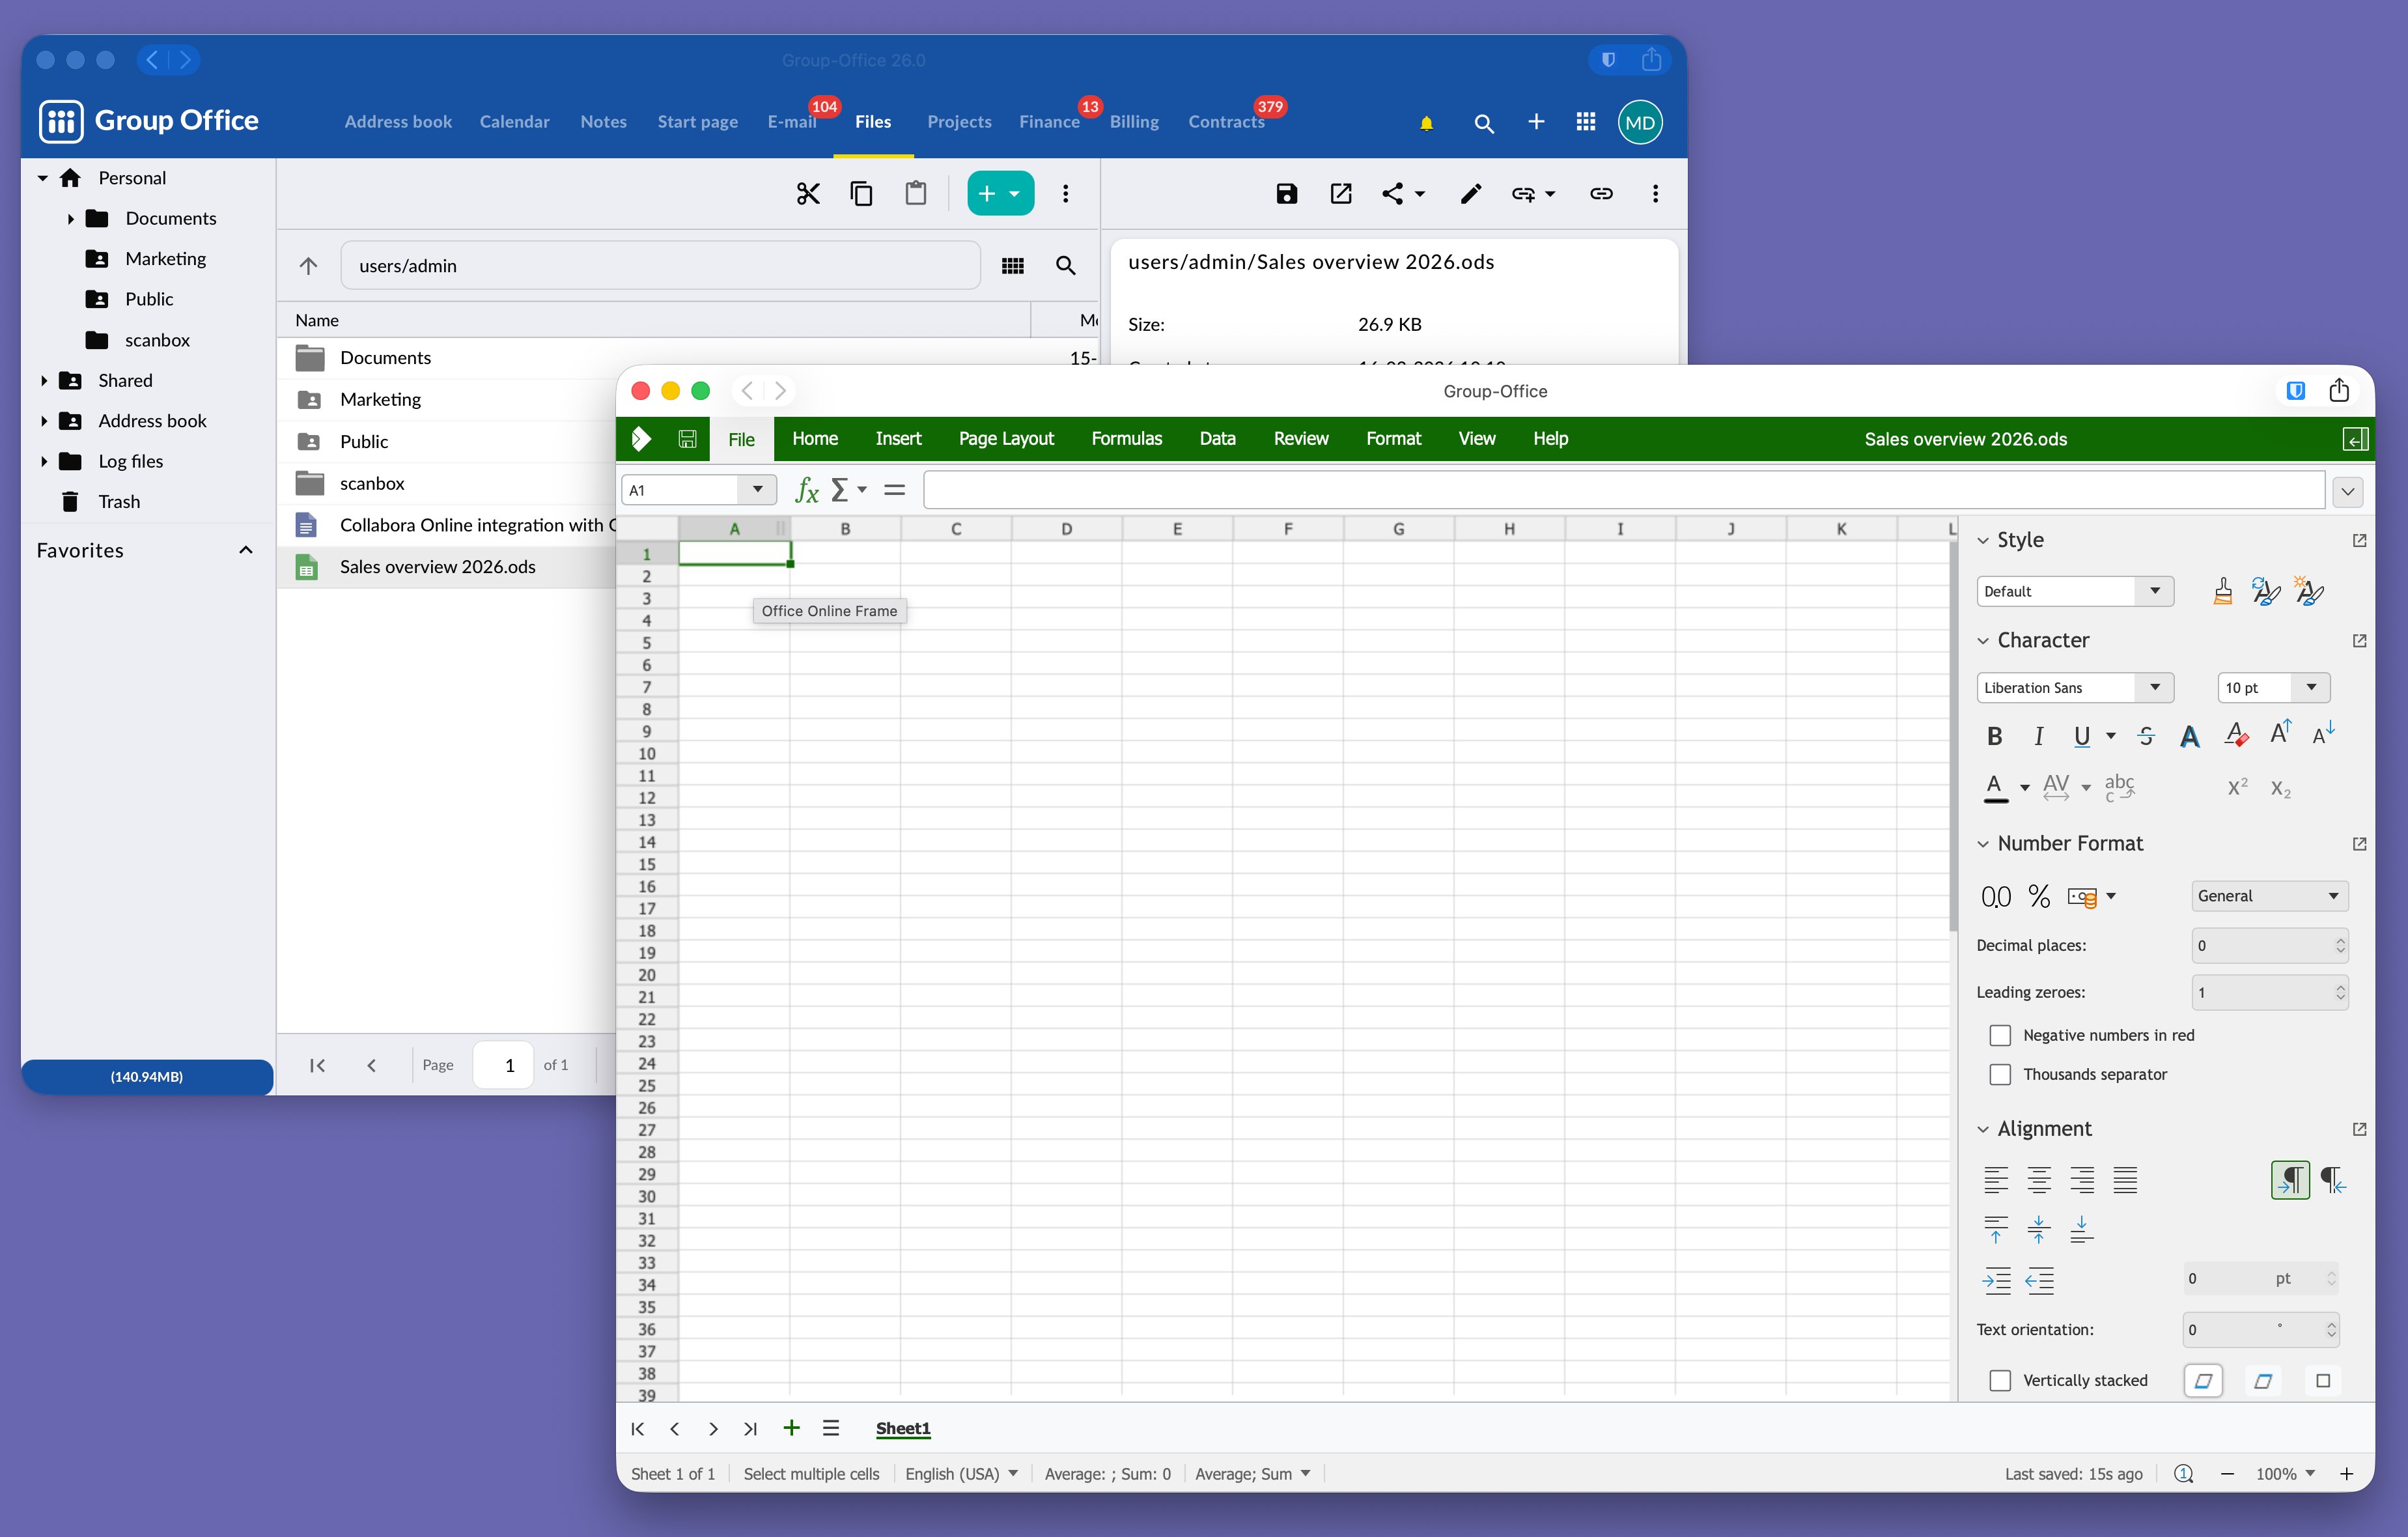
Task: Open the Liberation Sans font dropdown
Action: tap(2155, 687)
